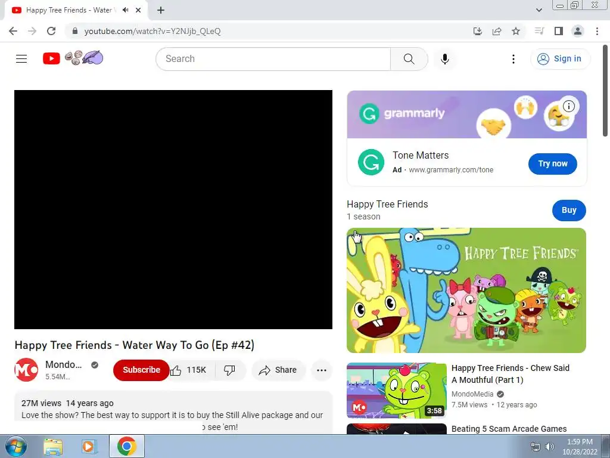Open the media control icon in Chrome toolbar

pyautogui.click(x=539, y=31)
